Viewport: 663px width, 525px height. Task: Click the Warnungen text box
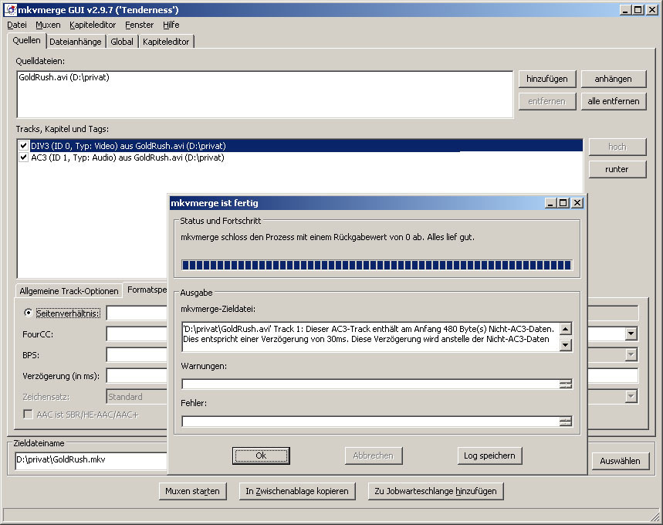[x=370, y=384]
